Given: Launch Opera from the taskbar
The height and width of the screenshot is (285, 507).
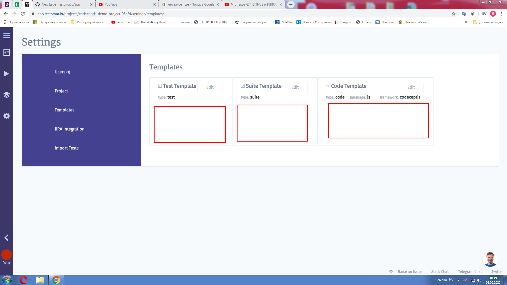Looking at the screenshot, I should pyautogui.click(x=24, y=280).
